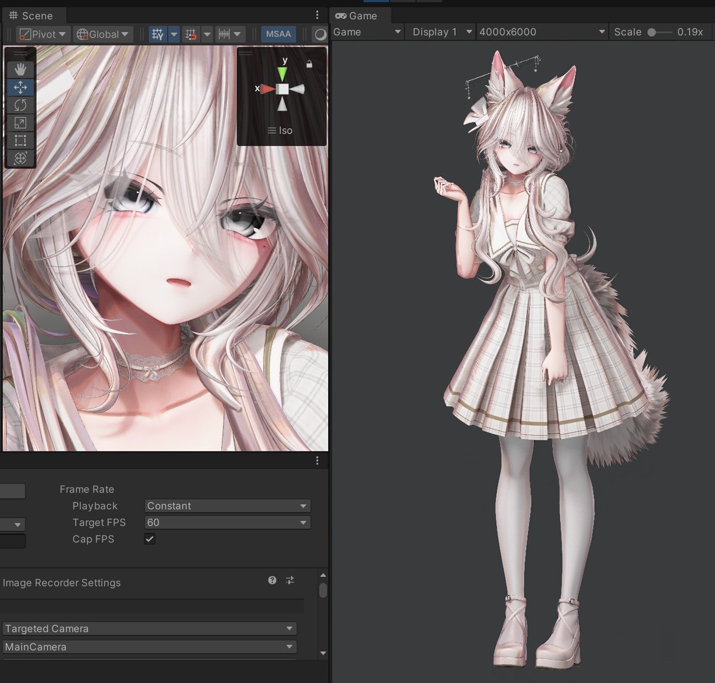Viewport: 715px width, 683px height.
Task: Click Iso to switch scene projection
Action: (281, 130)
